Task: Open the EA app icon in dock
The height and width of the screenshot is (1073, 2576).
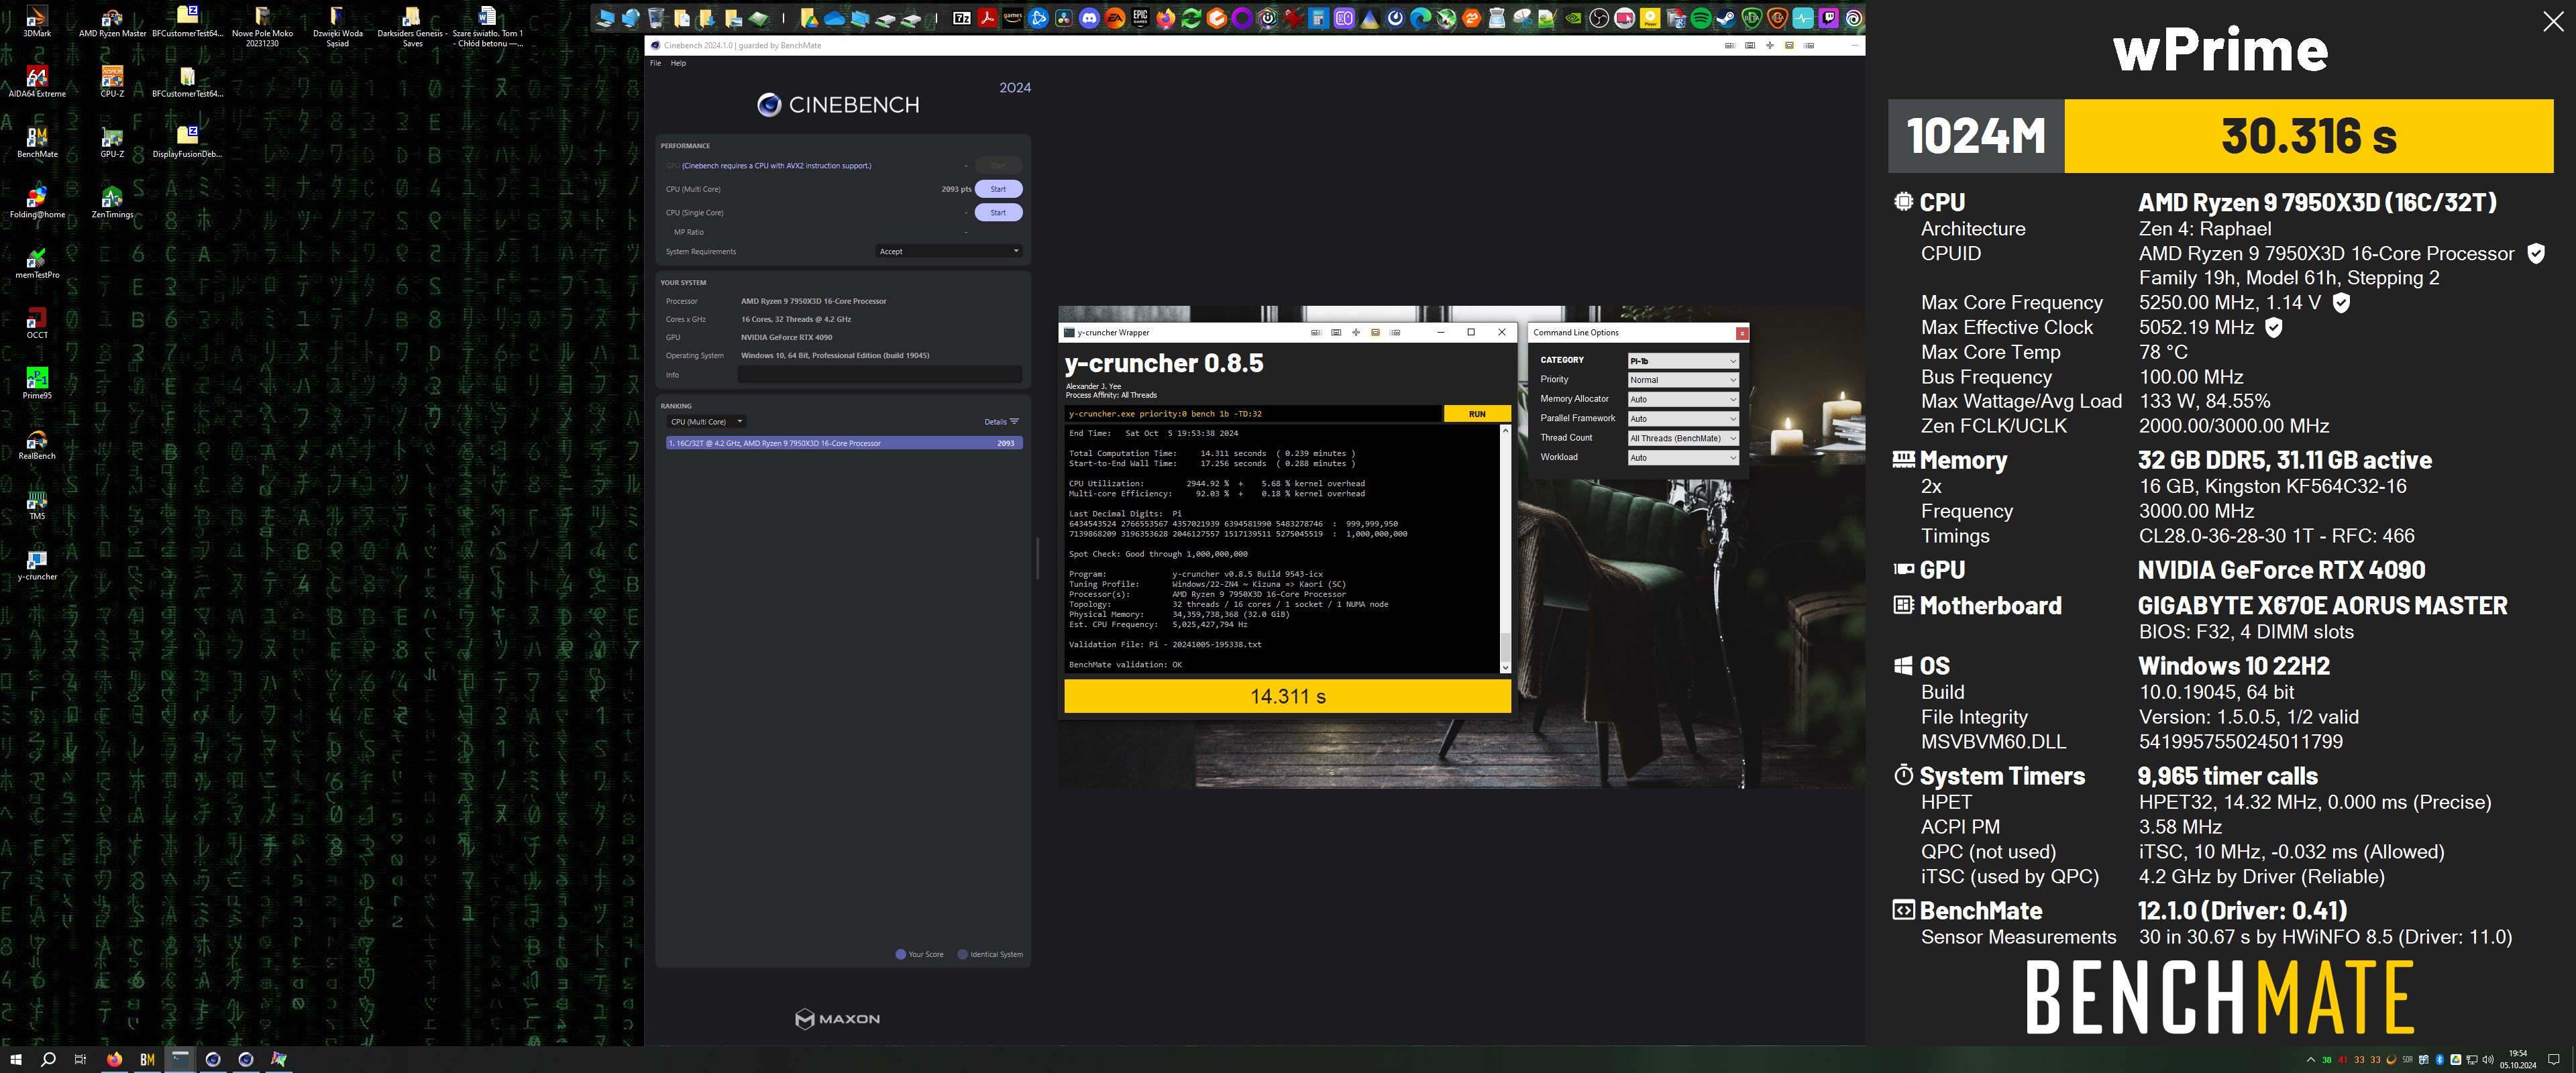Action: pos(1115,18)
